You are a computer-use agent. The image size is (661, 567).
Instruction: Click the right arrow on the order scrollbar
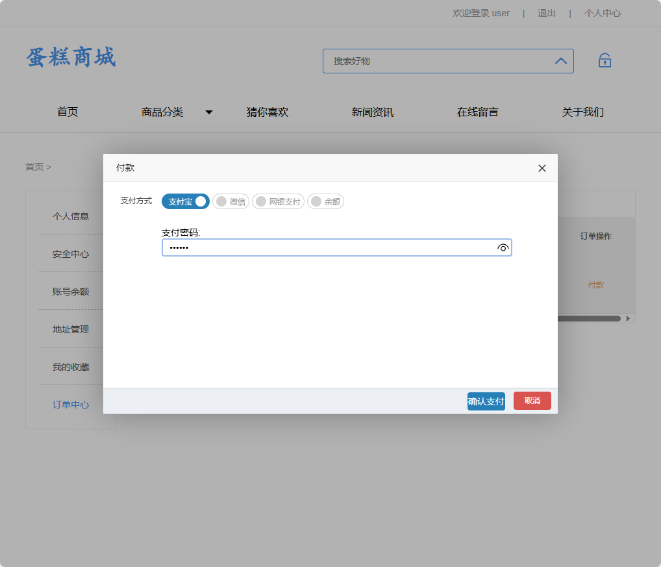pos(627,318)
